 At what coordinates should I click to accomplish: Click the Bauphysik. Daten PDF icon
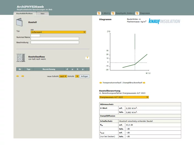[x=113, y=13]
